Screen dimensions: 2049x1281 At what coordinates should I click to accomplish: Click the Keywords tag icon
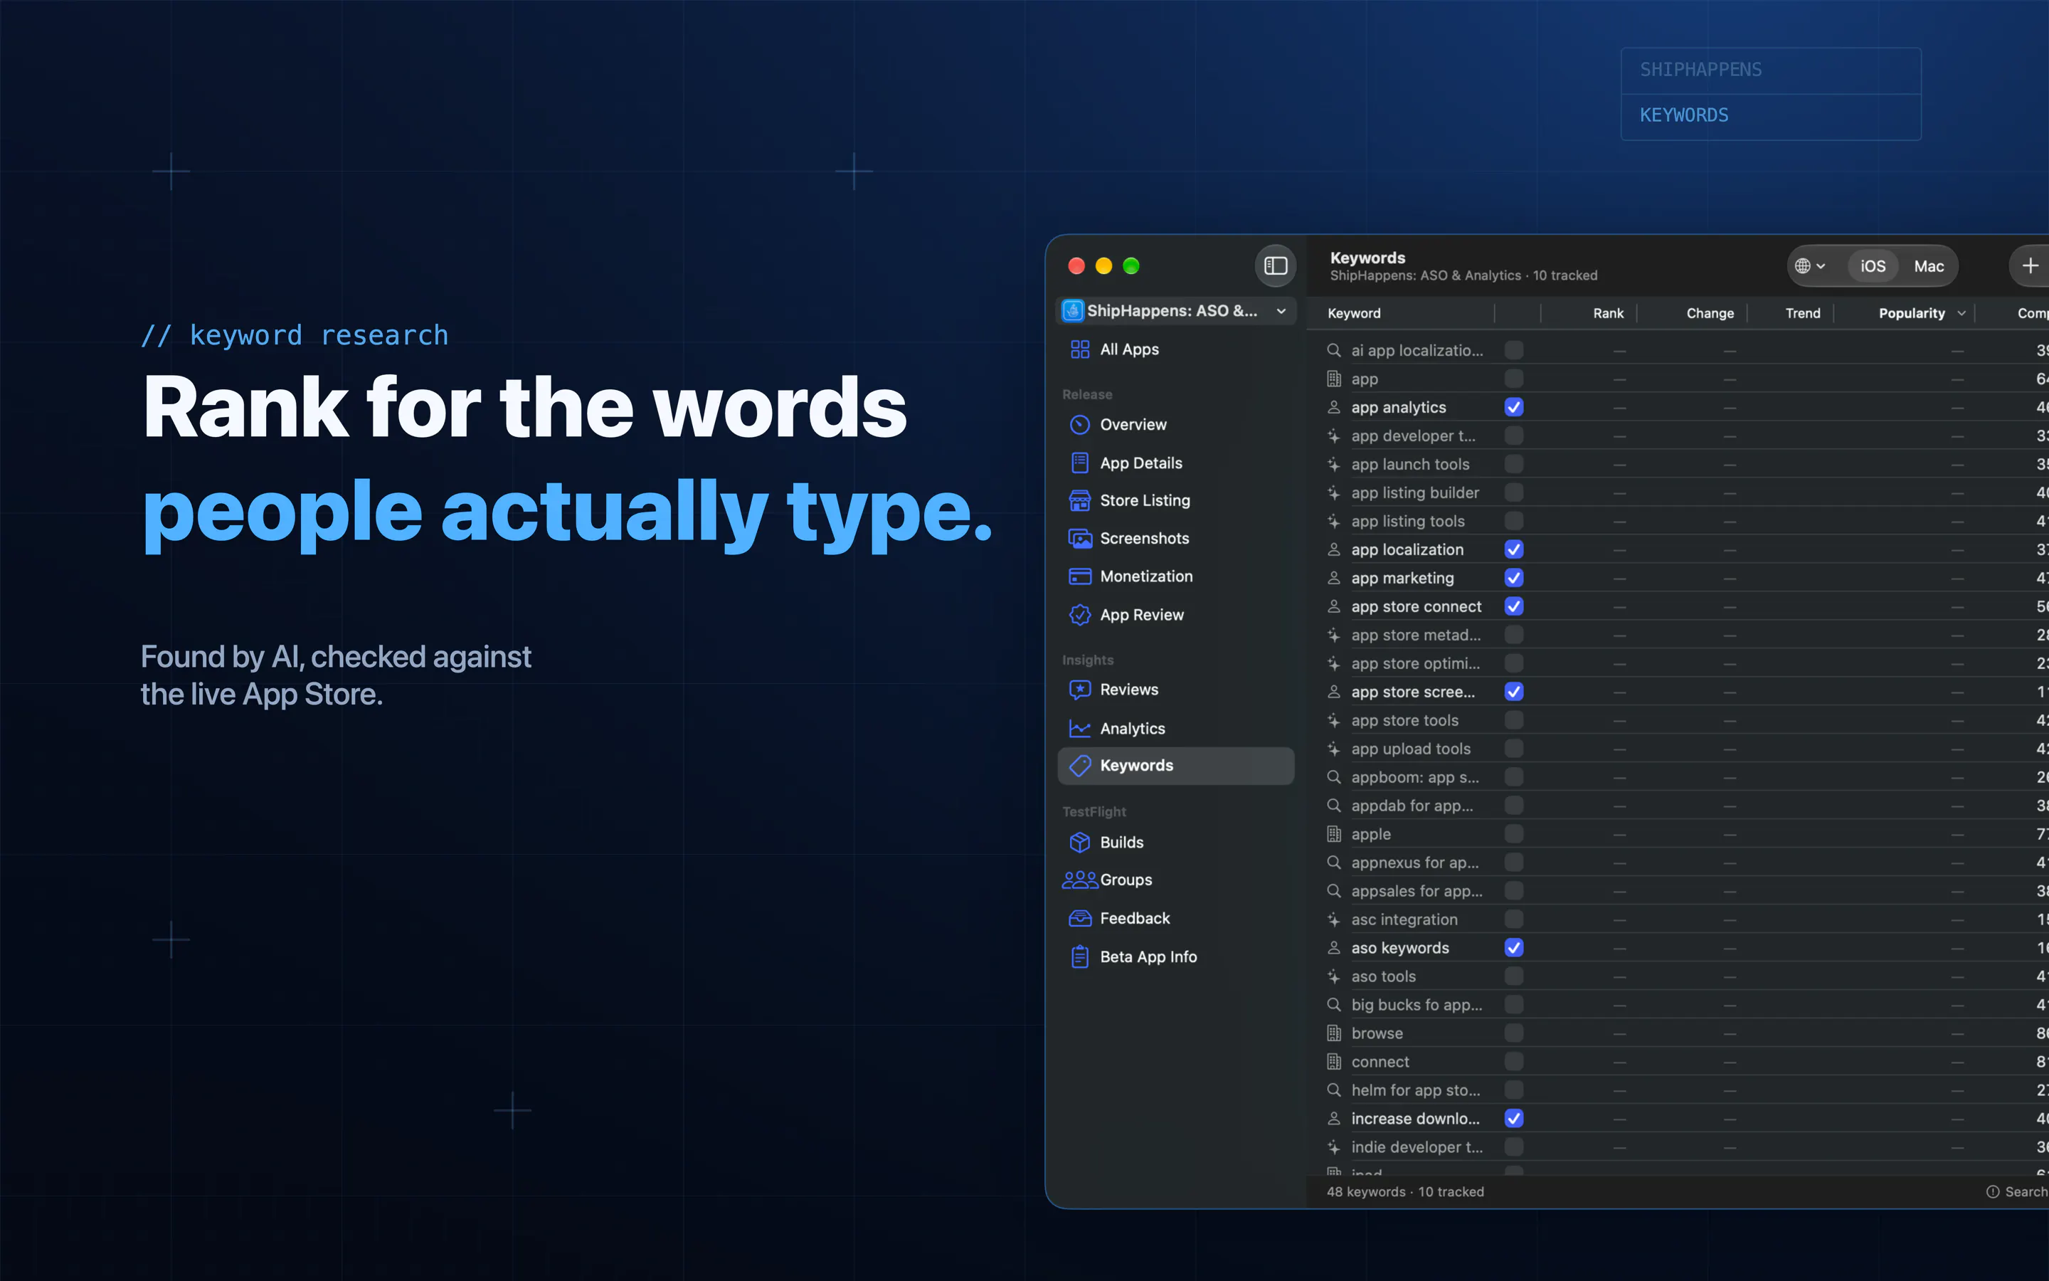[x=1079, y=766]
